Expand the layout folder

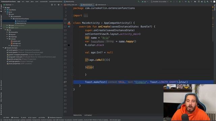point(7,34)
